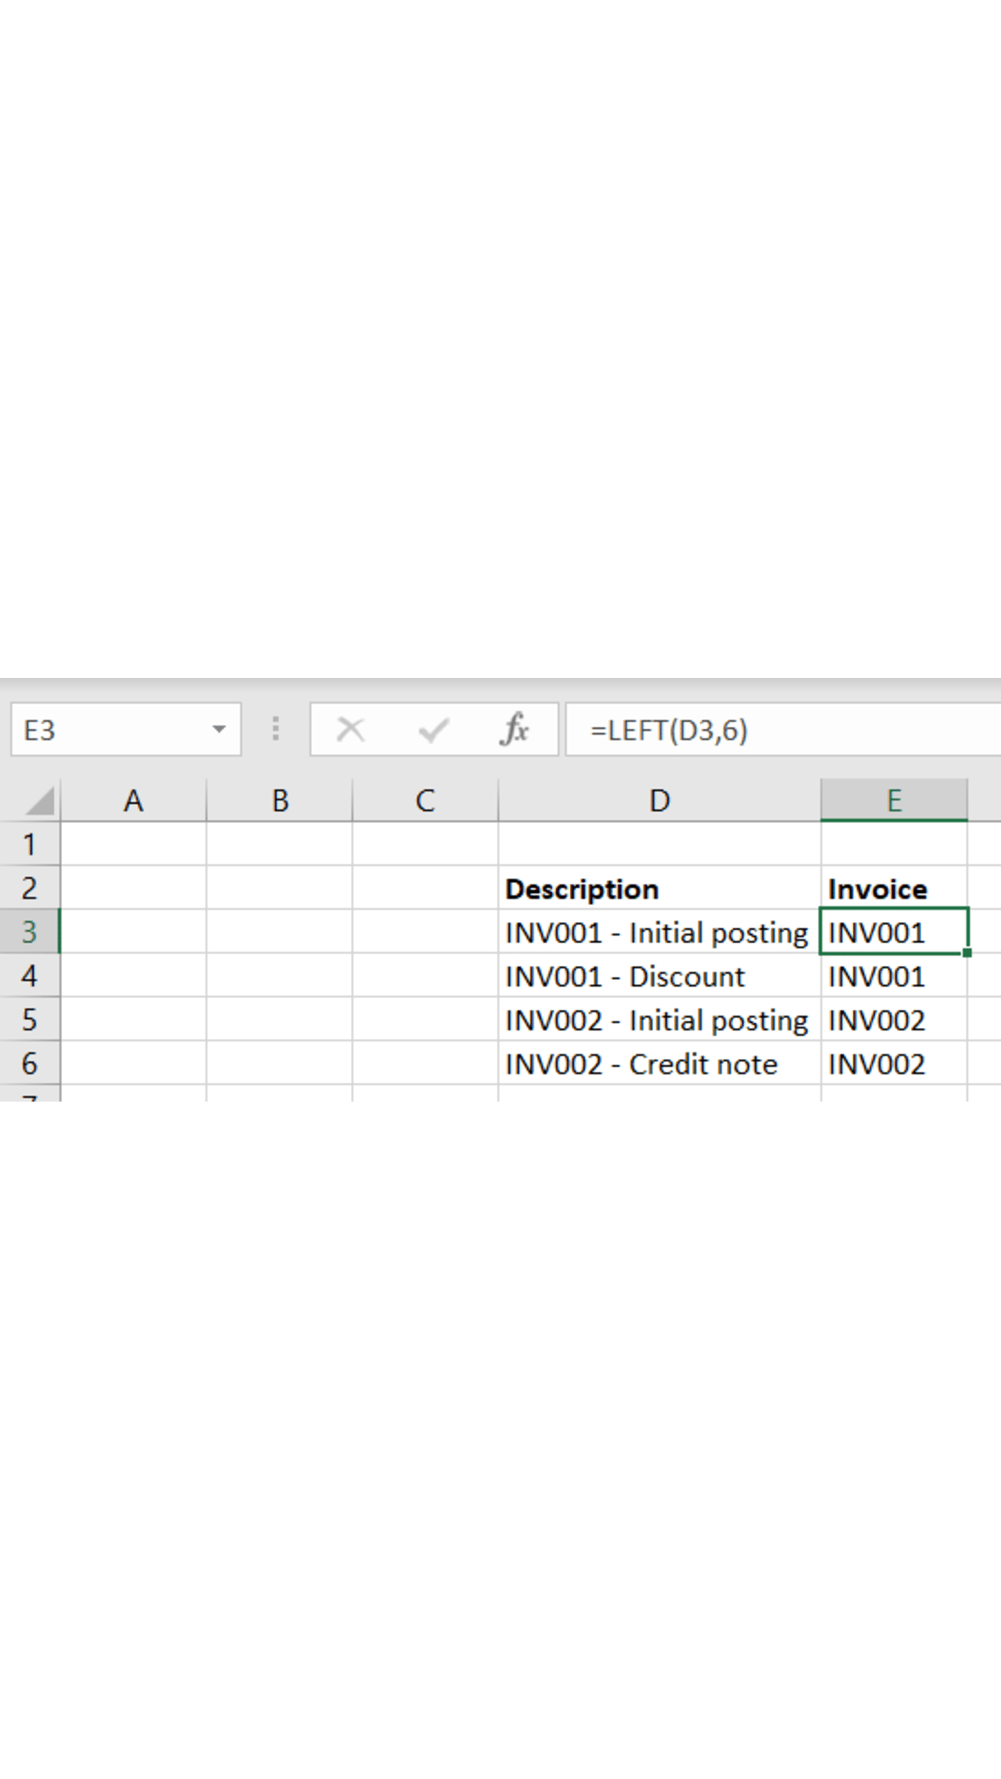Click the Enter checkmark formula icon
The height and width of the screenshot is (1779, 1001).
(x=433, y=729)
